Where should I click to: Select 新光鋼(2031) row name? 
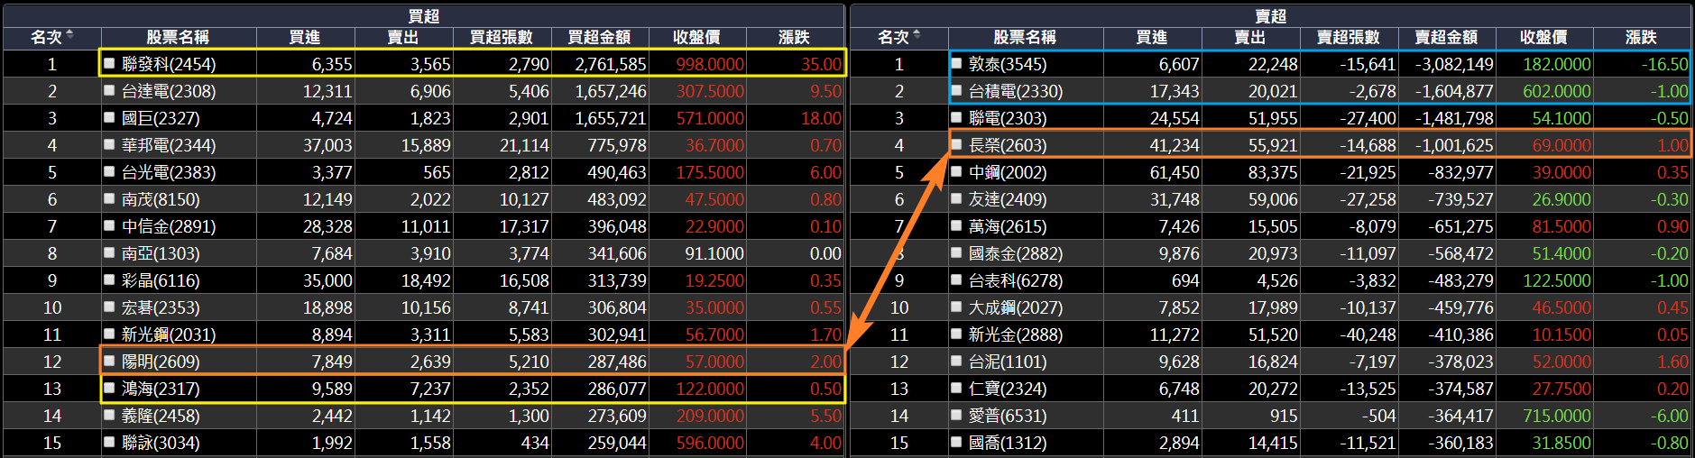click(x=169, y=334)
